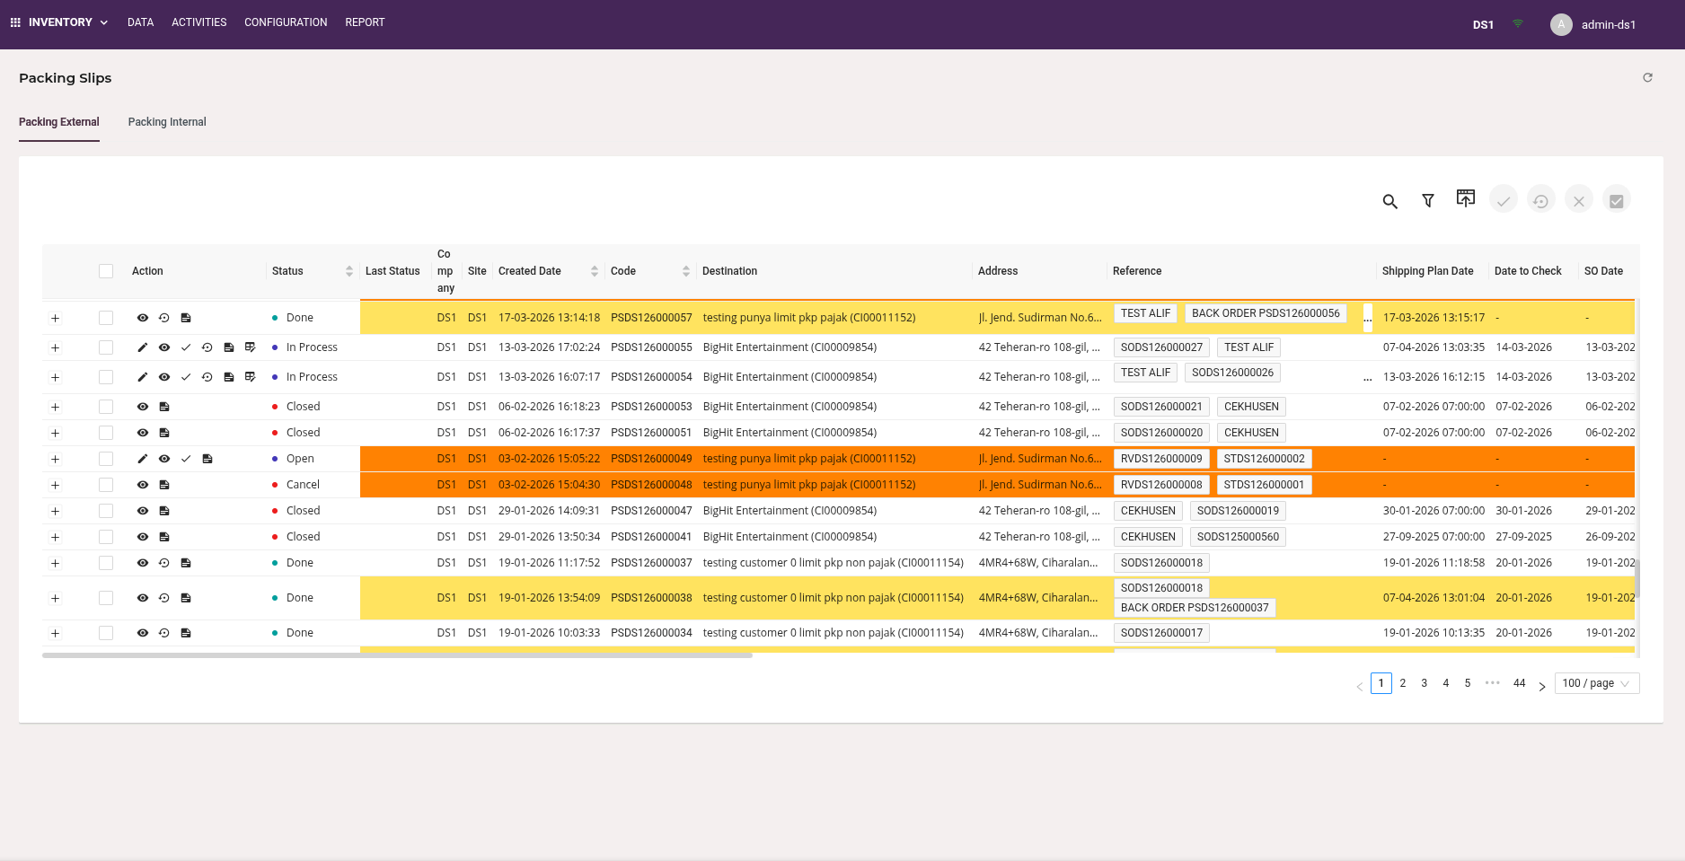This screenshot has height=861, width=1685.
Task: Open document icon for PSDS126000055
Action: point(229,347)
